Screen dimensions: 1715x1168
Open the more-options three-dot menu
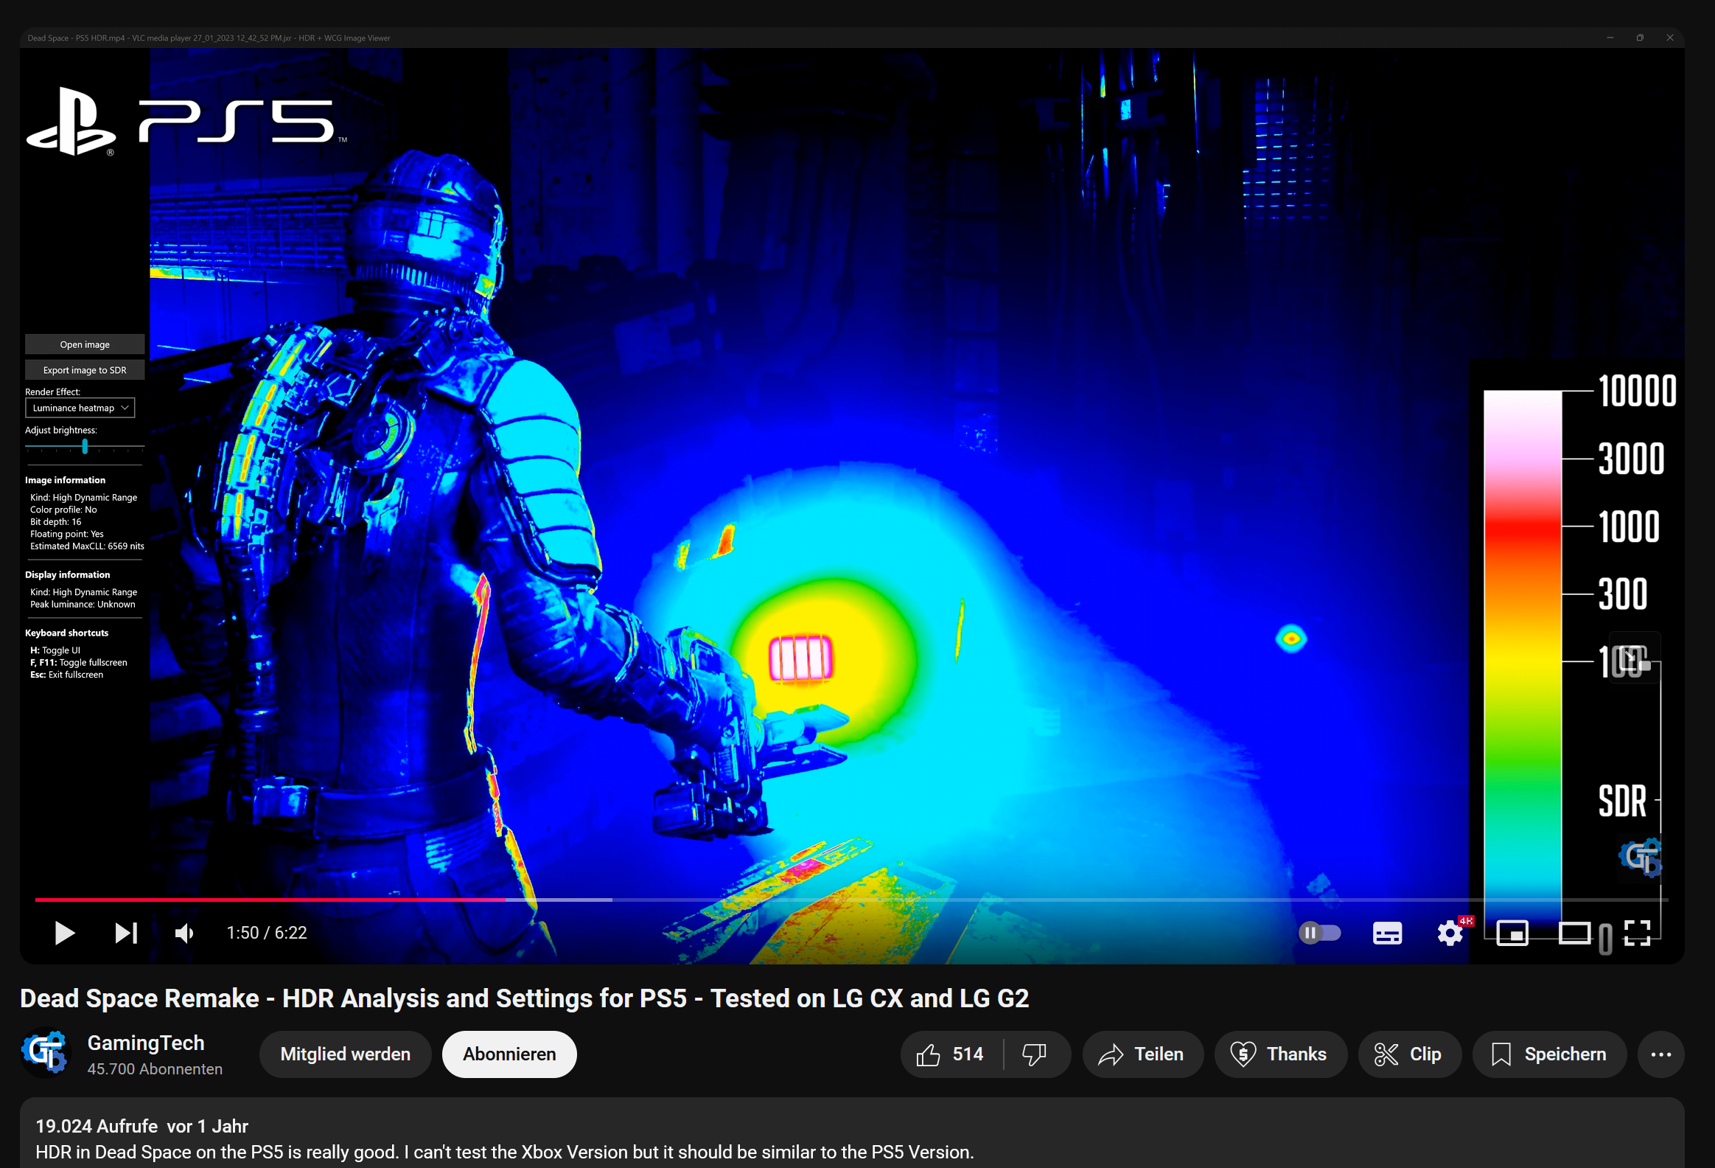click(x=1660, y=1054)
